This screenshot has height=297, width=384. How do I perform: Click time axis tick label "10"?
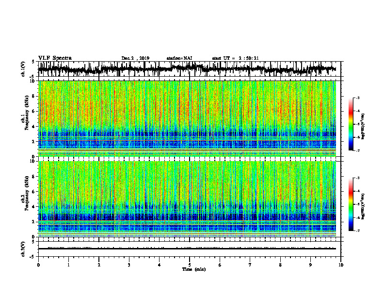(341, 265)
